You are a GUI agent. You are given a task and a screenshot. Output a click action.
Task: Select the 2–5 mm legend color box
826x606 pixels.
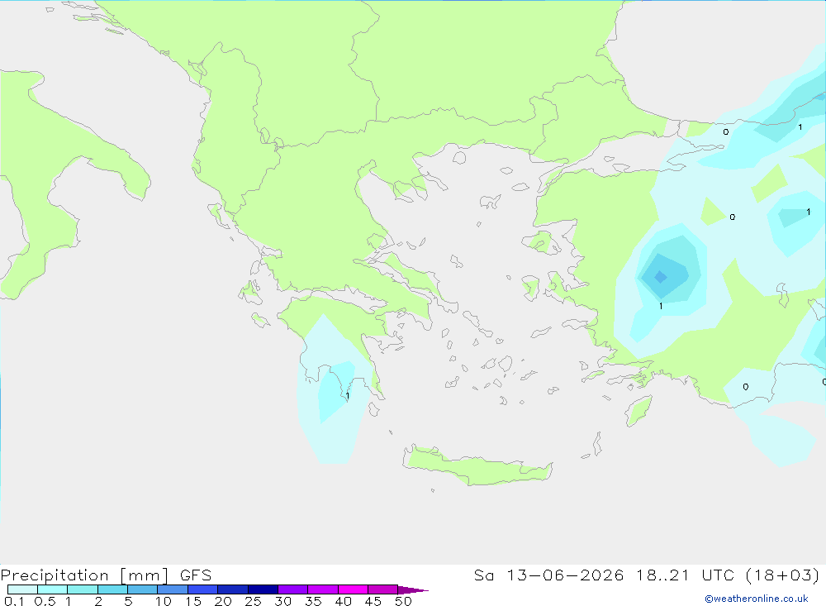[x=112, y=589]
